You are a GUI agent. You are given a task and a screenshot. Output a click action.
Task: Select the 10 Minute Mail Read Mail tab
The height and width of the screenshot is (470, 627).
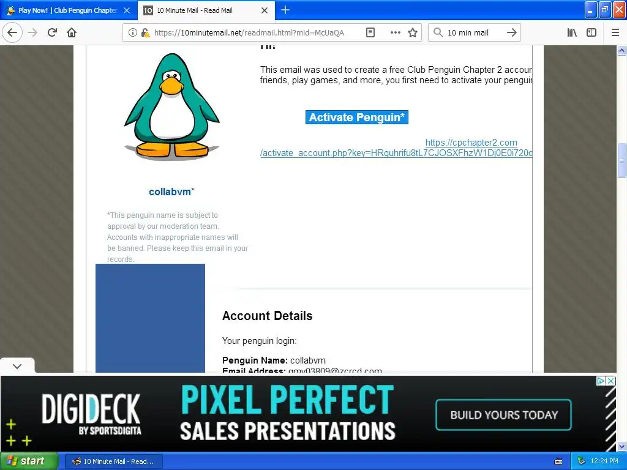click(x=206, y=10)
